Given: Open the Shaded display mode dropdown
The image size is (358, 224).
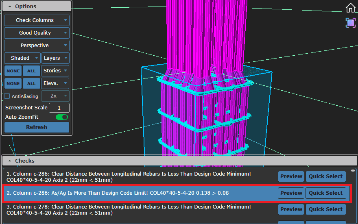Looking at the screenshot, I should (x=22, y=58).
